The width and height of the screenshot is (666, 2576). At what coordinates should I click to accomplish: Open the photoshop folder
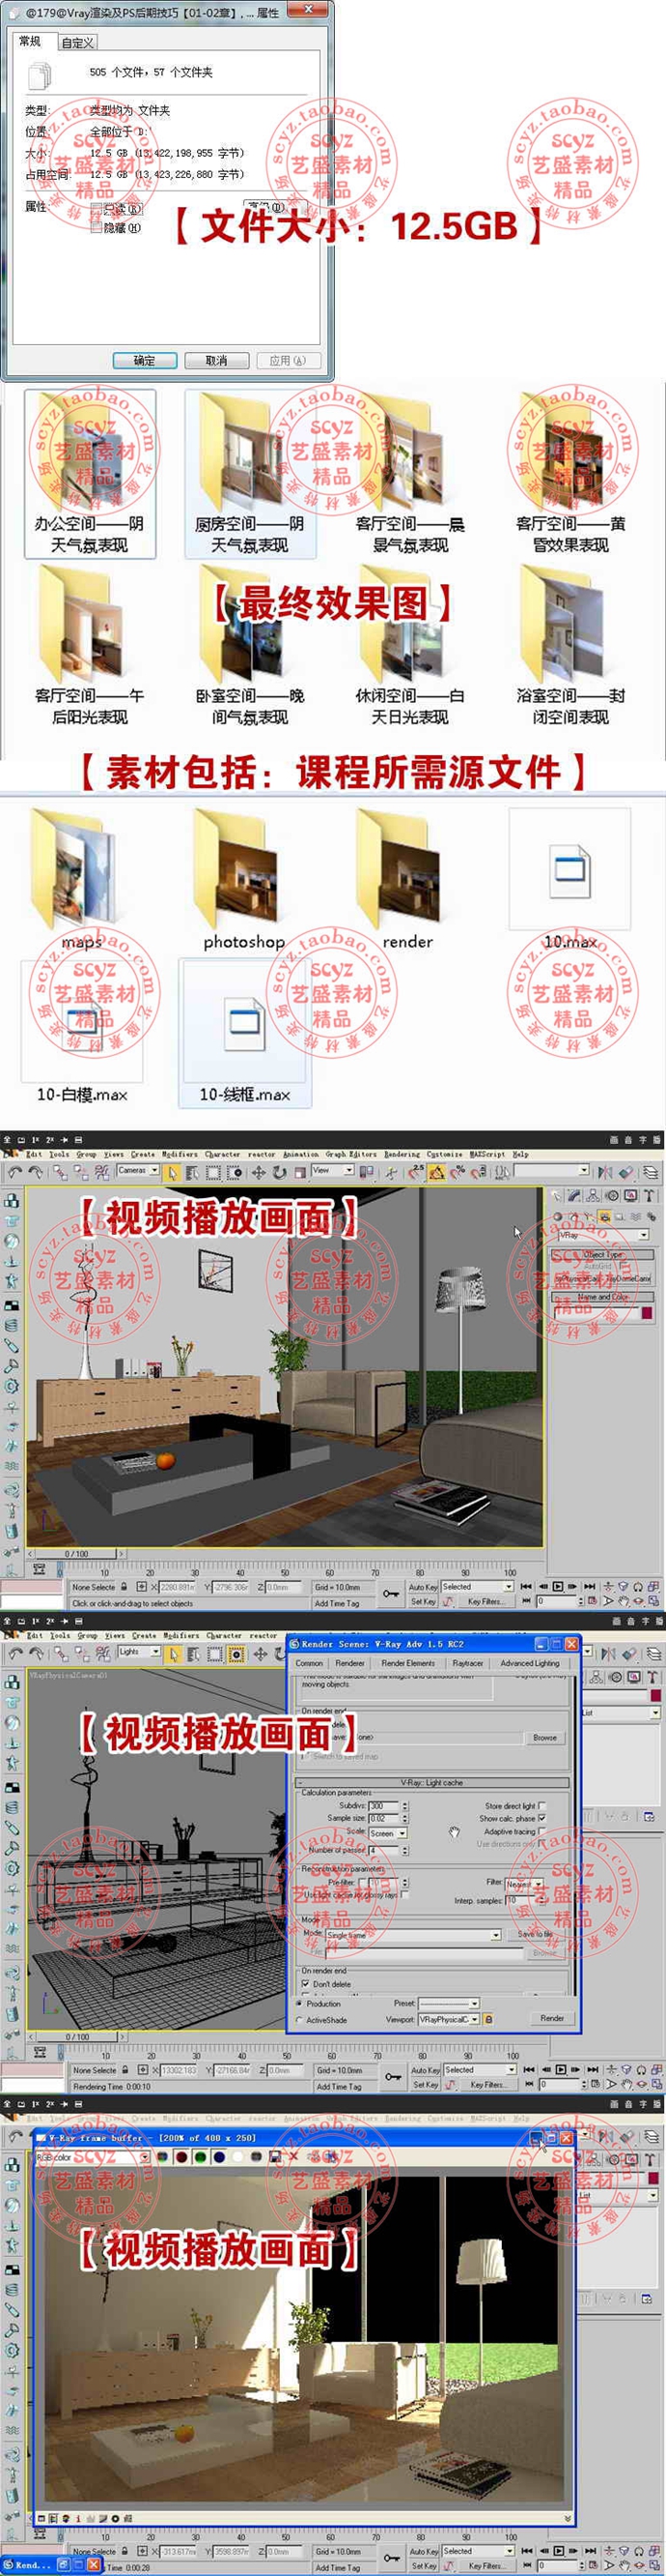244,880
